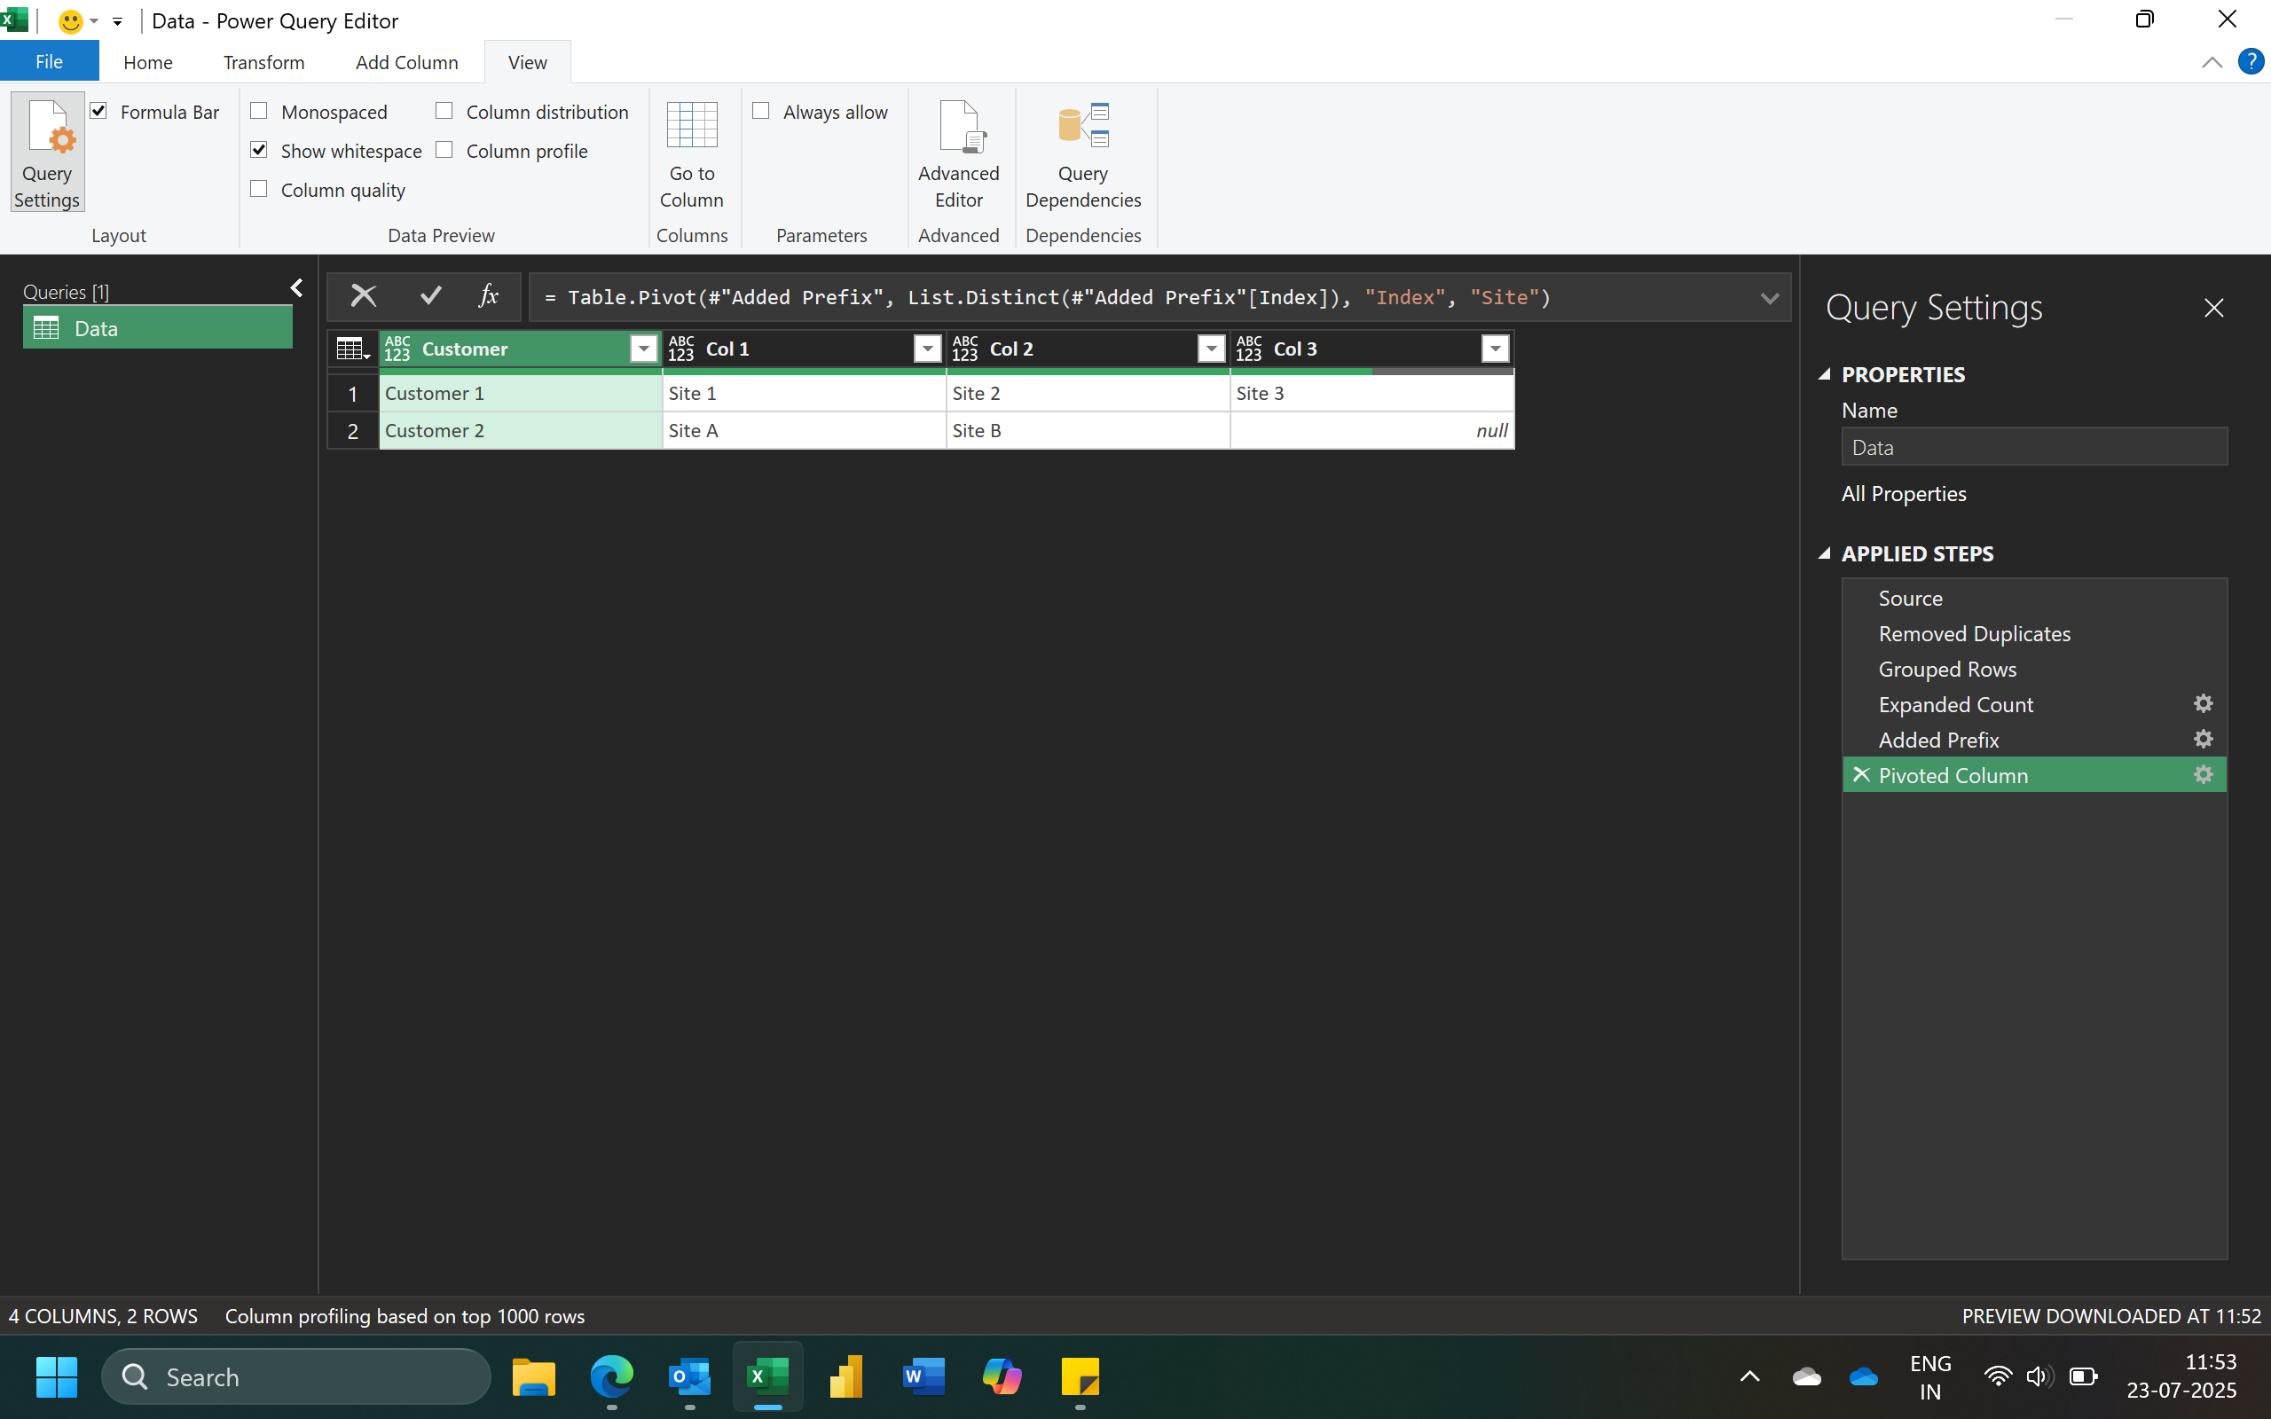Viewport: 2271px width, 1419px height.
Task: Confirm formula with checkmark icon
Action: (x=431, y=296)
